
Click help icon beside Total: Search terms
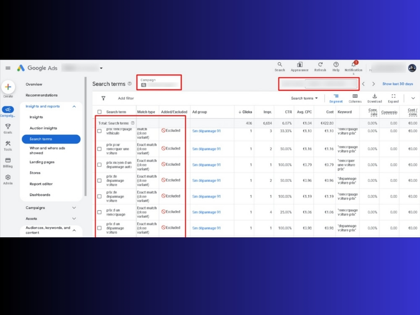click(x=133, y=123)
